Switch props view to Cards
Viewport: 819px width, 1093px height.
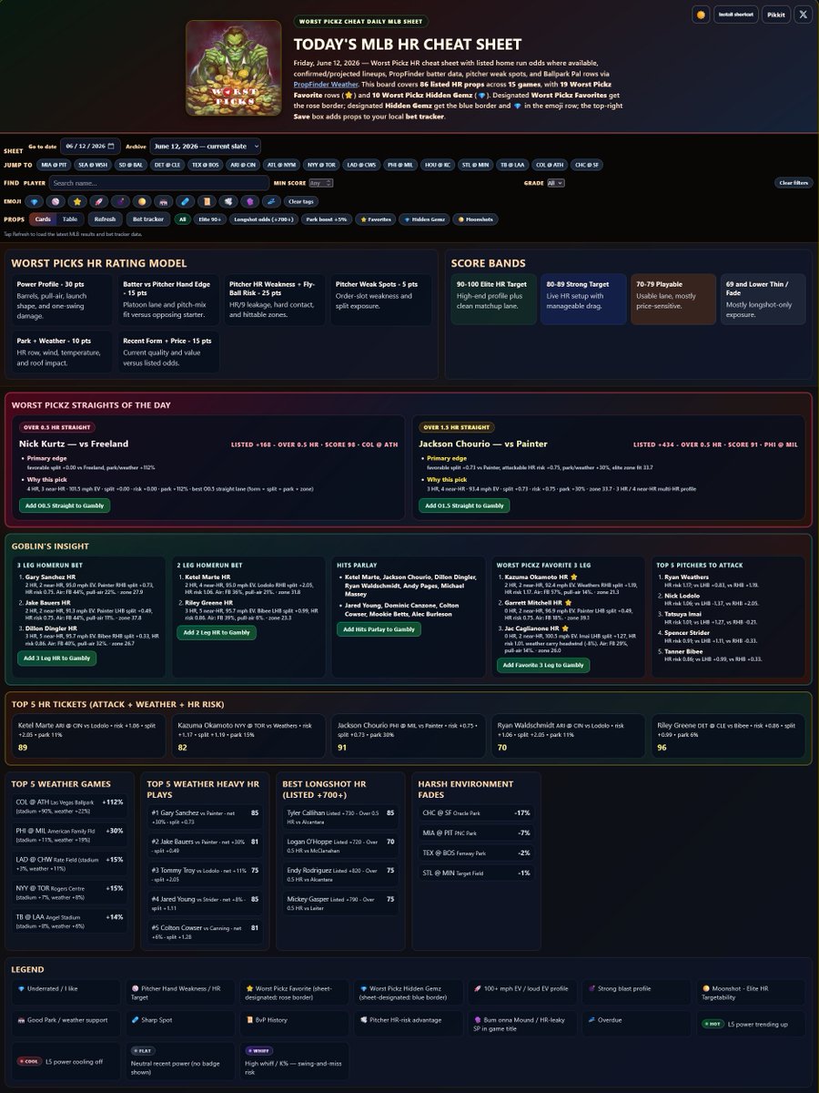pos(43,220)
